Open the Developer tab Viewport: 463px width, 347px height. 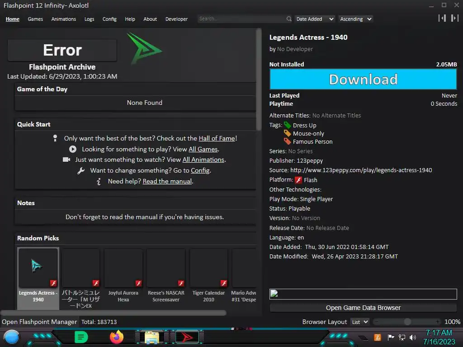[177, 19]
